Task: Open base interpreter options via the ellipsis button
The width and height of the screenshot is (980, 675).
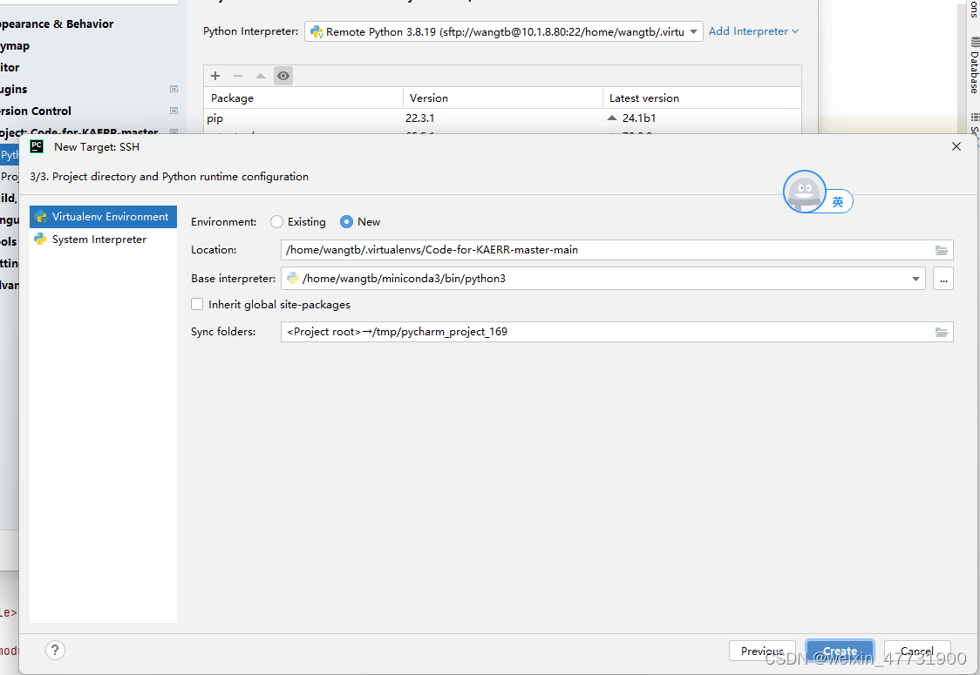Action: 943,278
